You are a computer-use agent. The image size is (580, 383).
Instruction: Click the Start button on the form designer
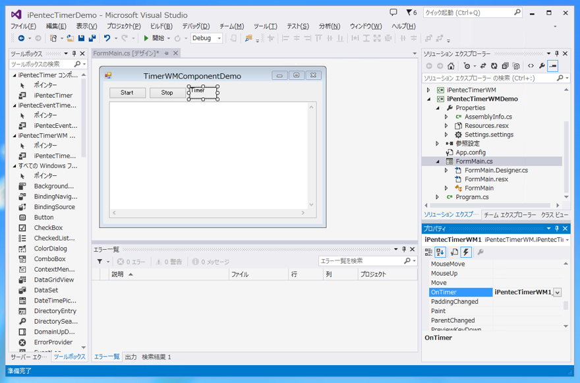128,93
